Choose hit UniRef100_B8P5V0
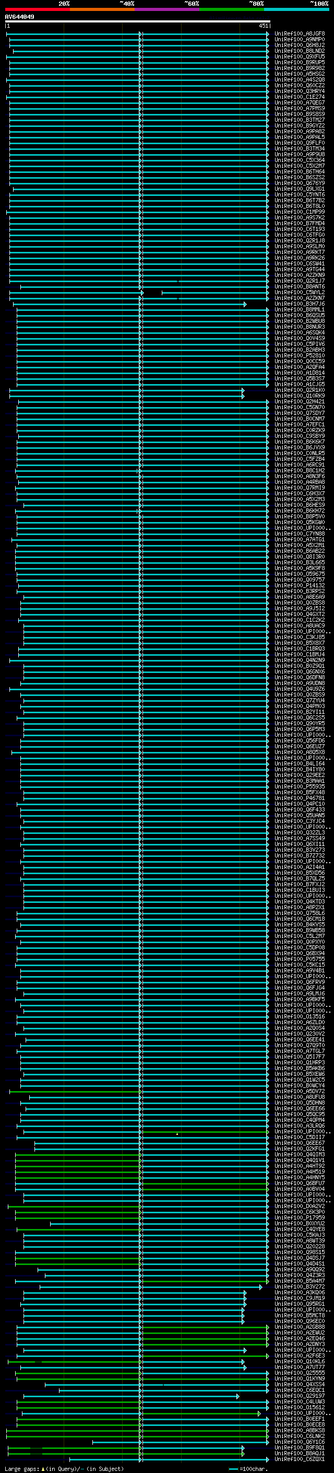 click(x=299, y=516)
